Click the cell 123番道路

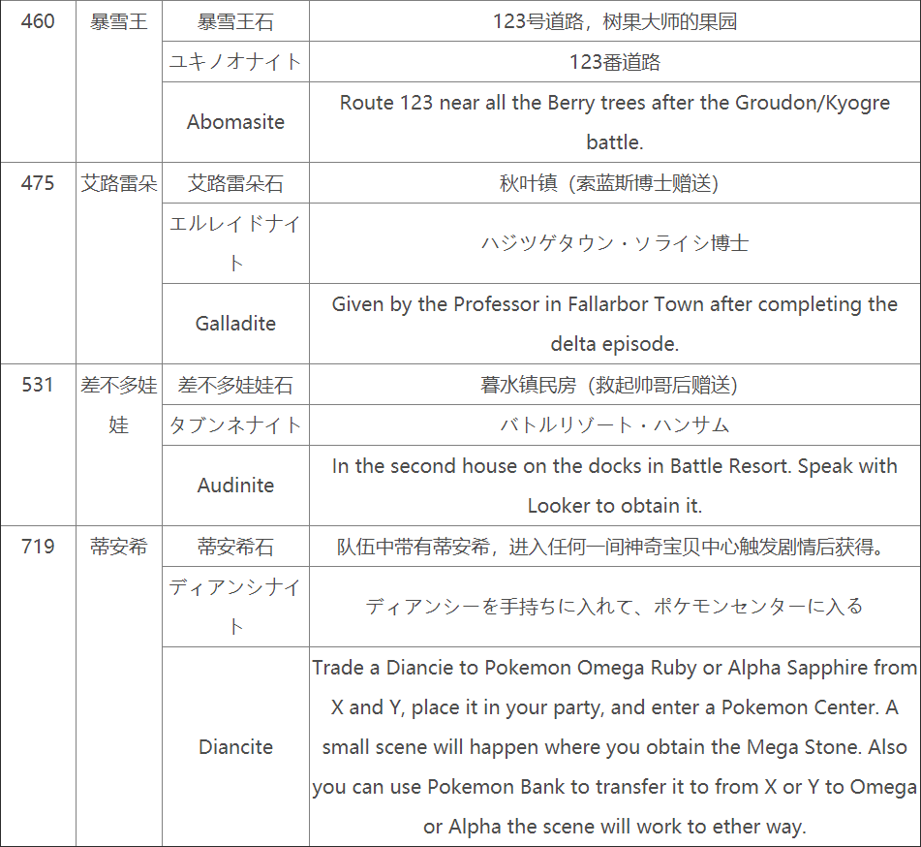pos(614,62)
